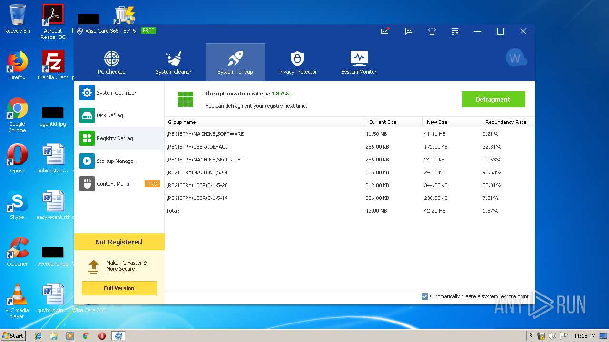Image resolution: width=609 pixels, height=342 pixels.
Task: Click the upgrade arrow icon
Action: coord(94,266)
